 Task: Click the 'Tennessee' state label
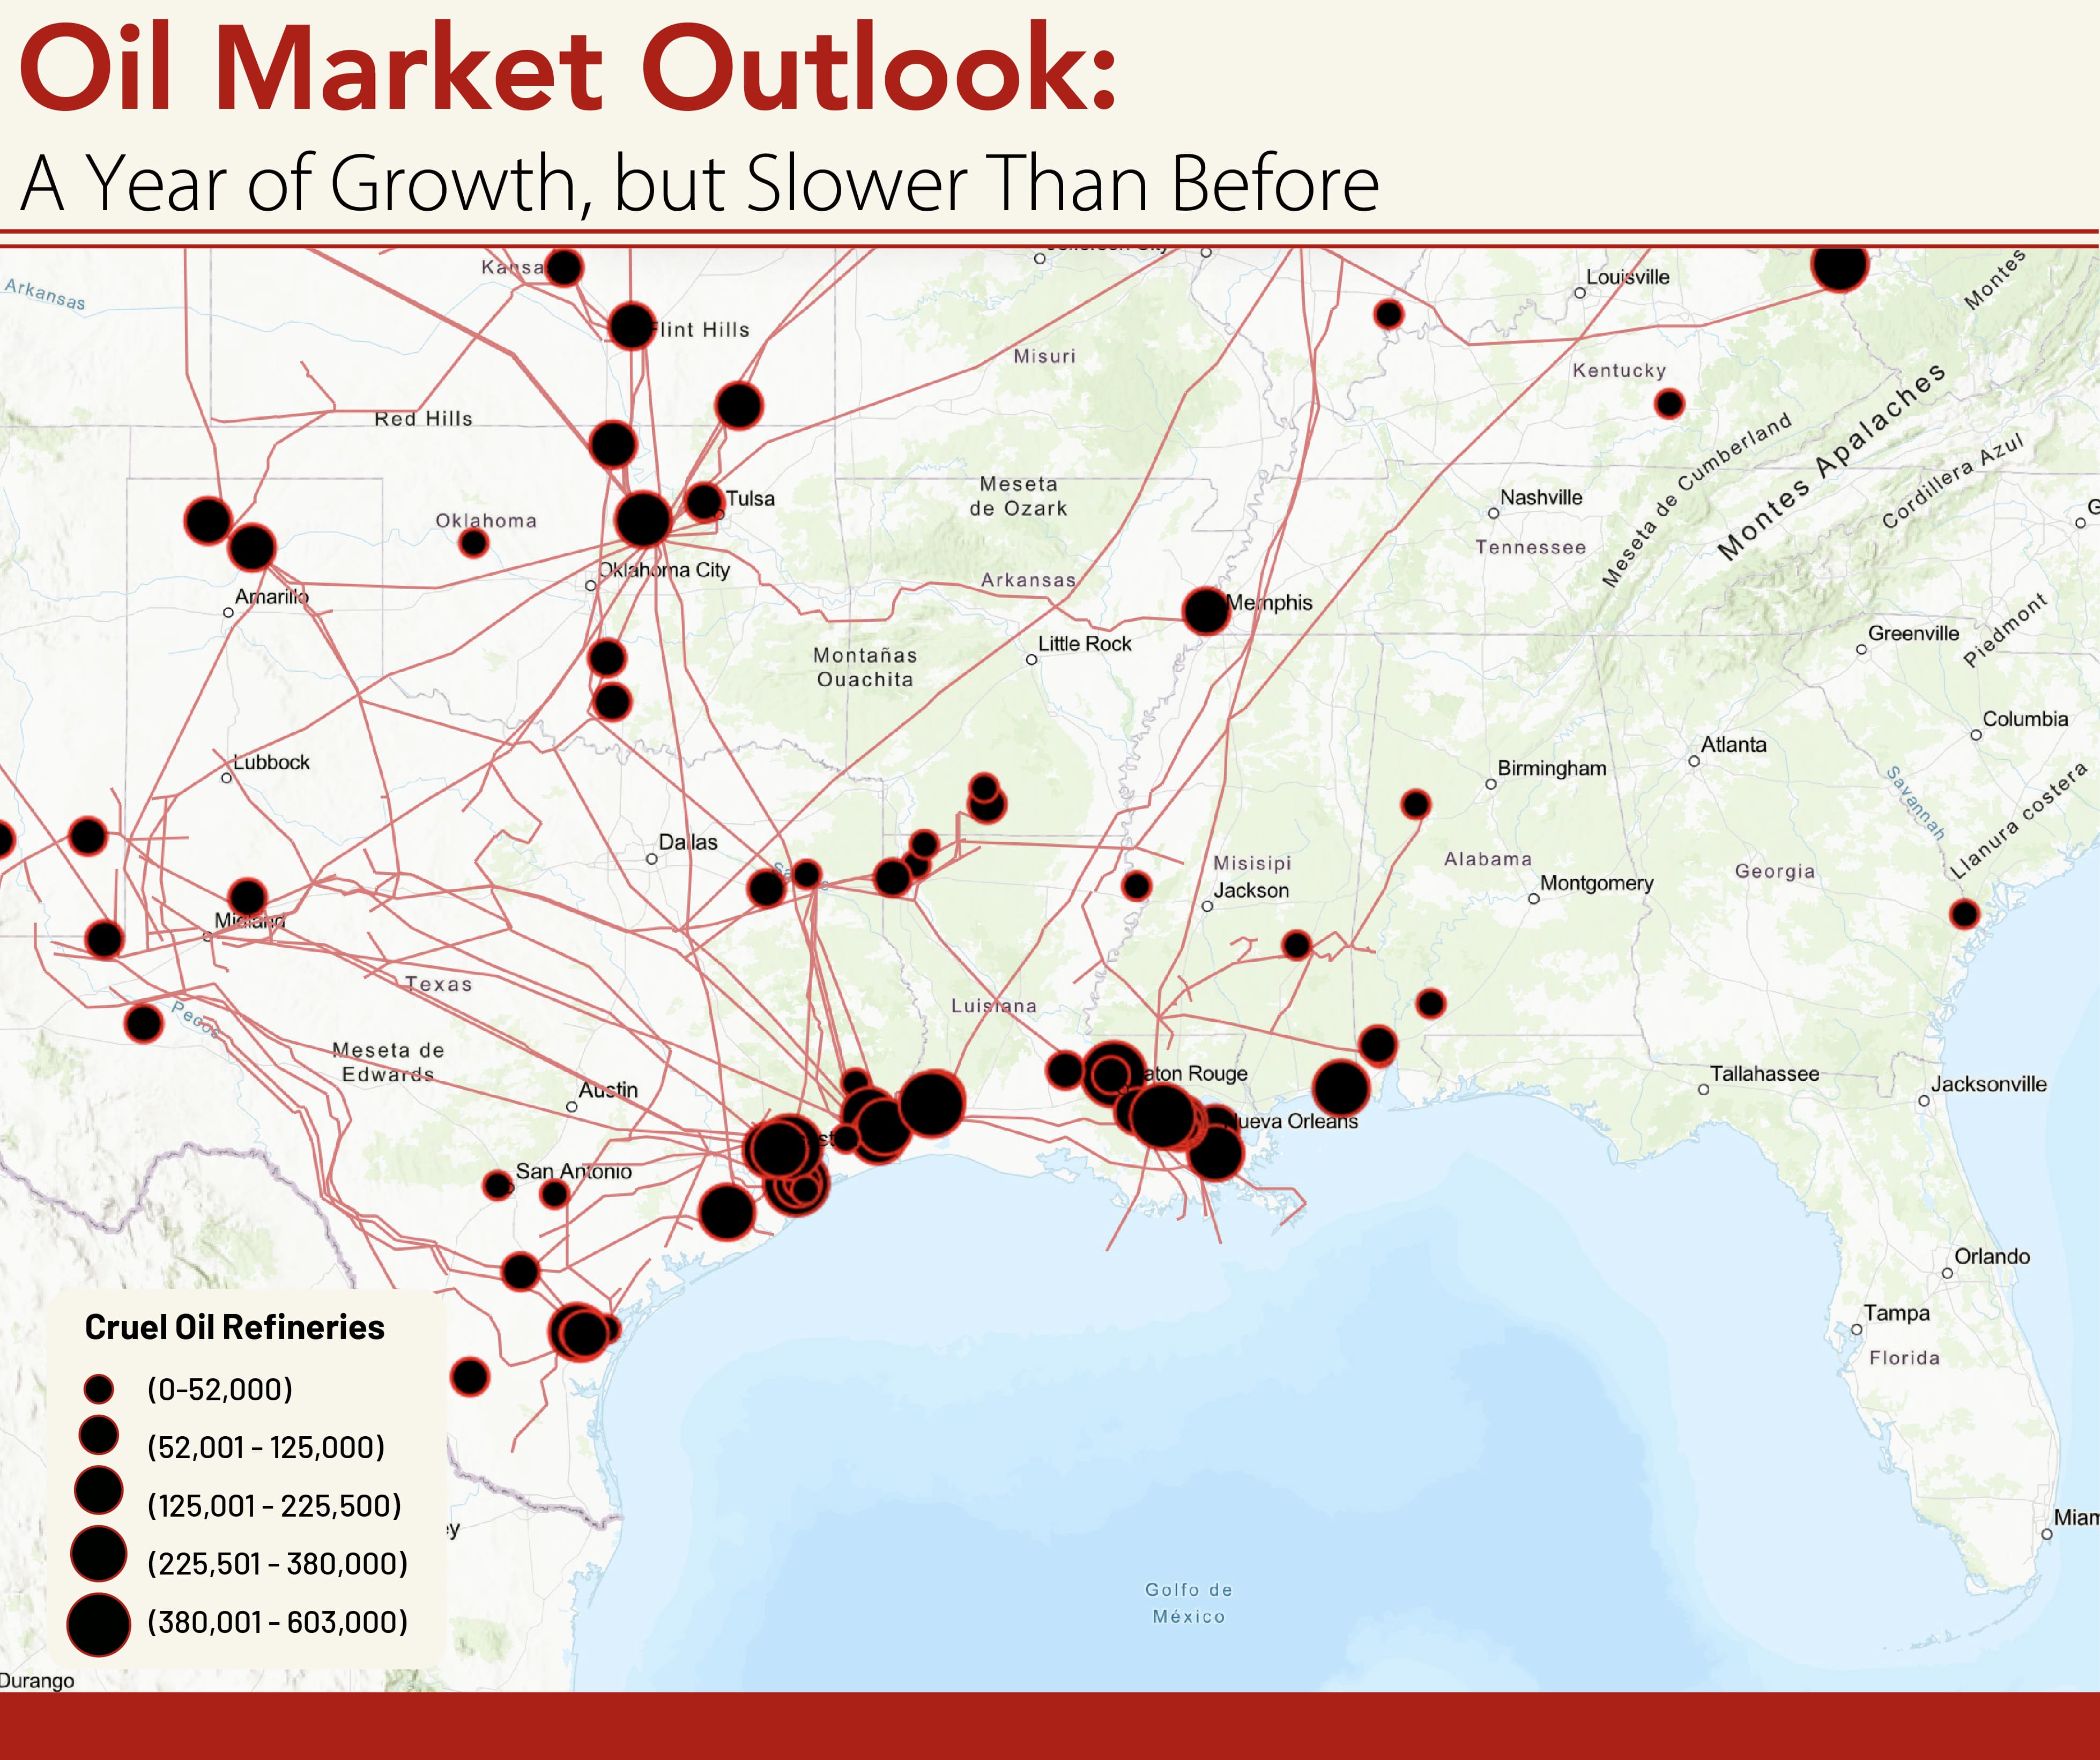(x=1530, y=547)
